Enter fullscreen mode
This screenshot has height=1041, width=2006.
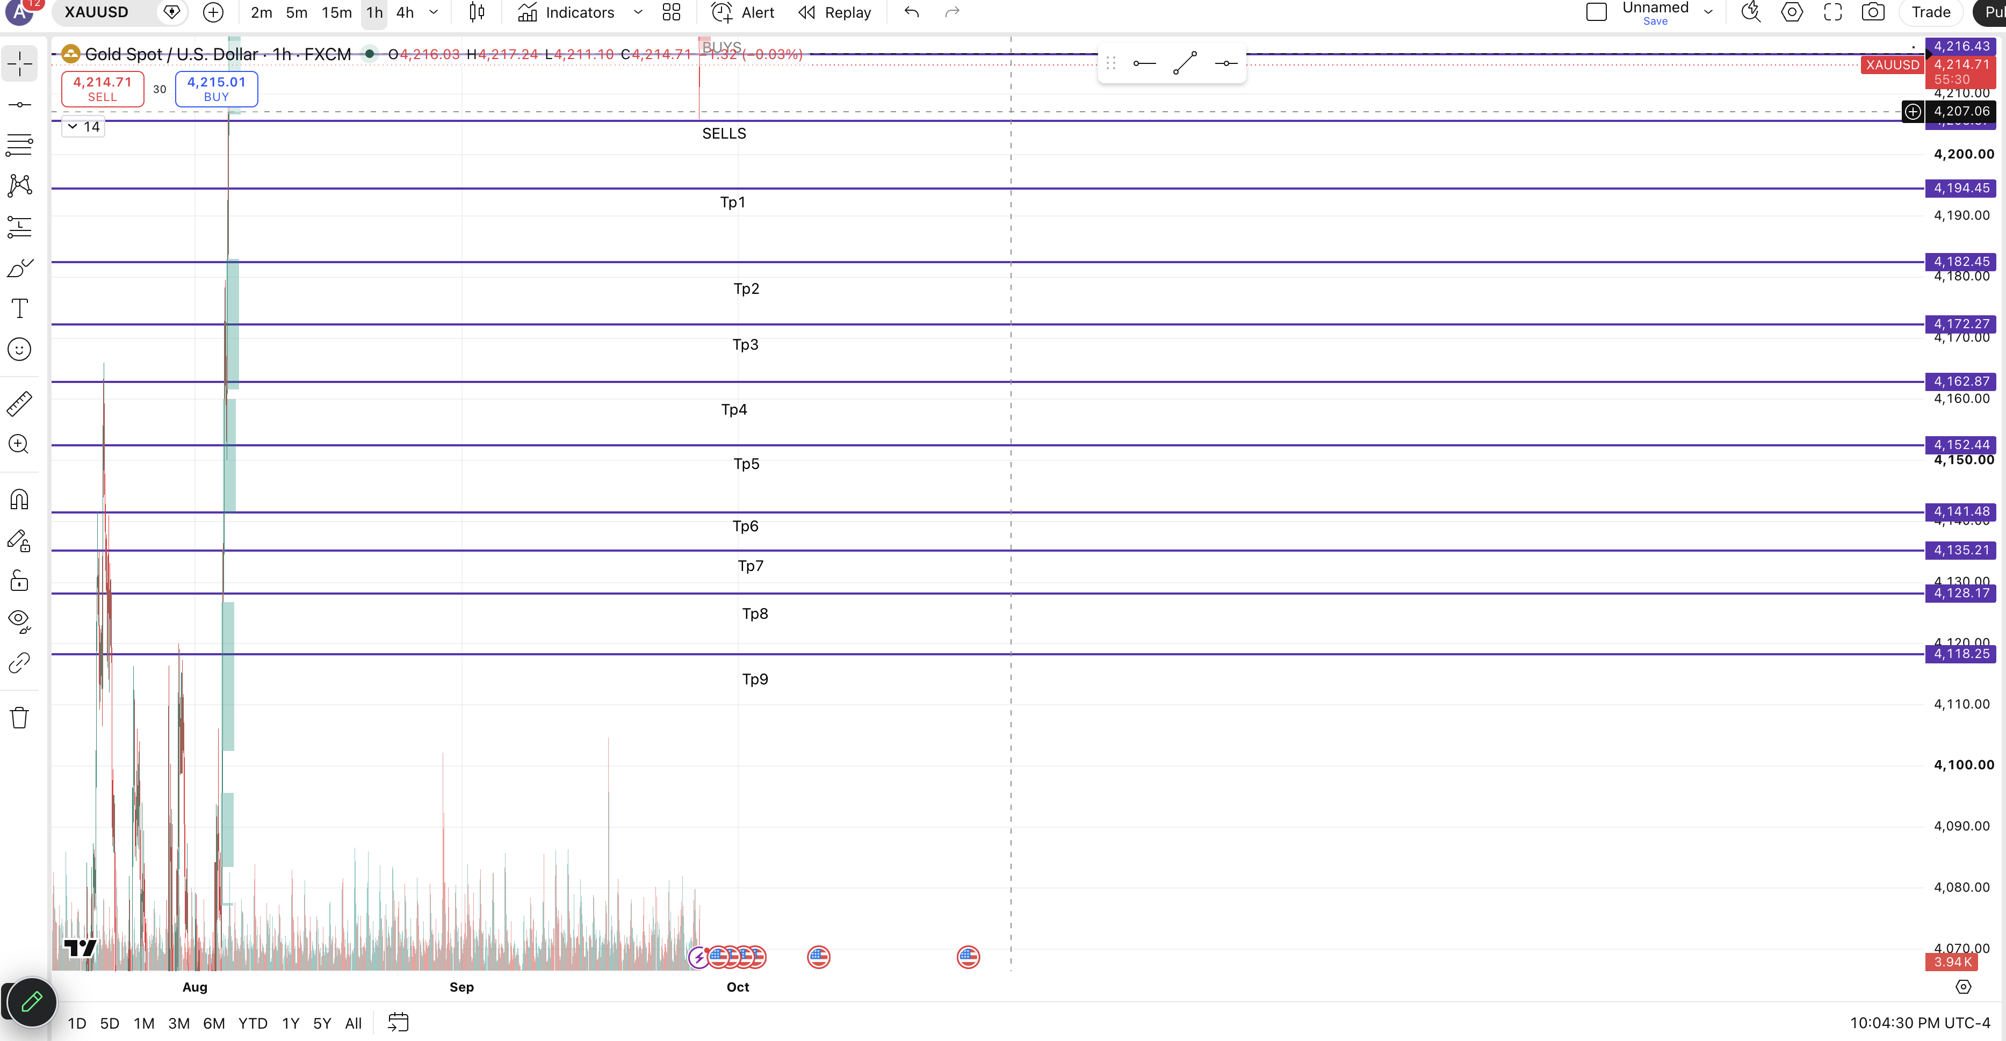tap(1832, 12)
